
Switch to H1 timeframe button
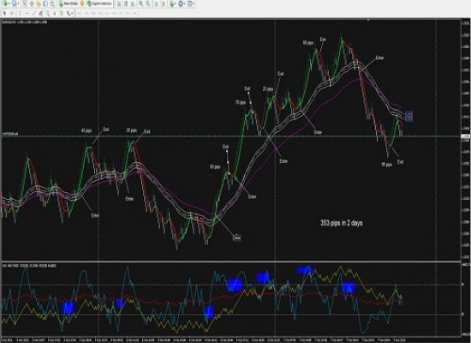click(107, 13)
